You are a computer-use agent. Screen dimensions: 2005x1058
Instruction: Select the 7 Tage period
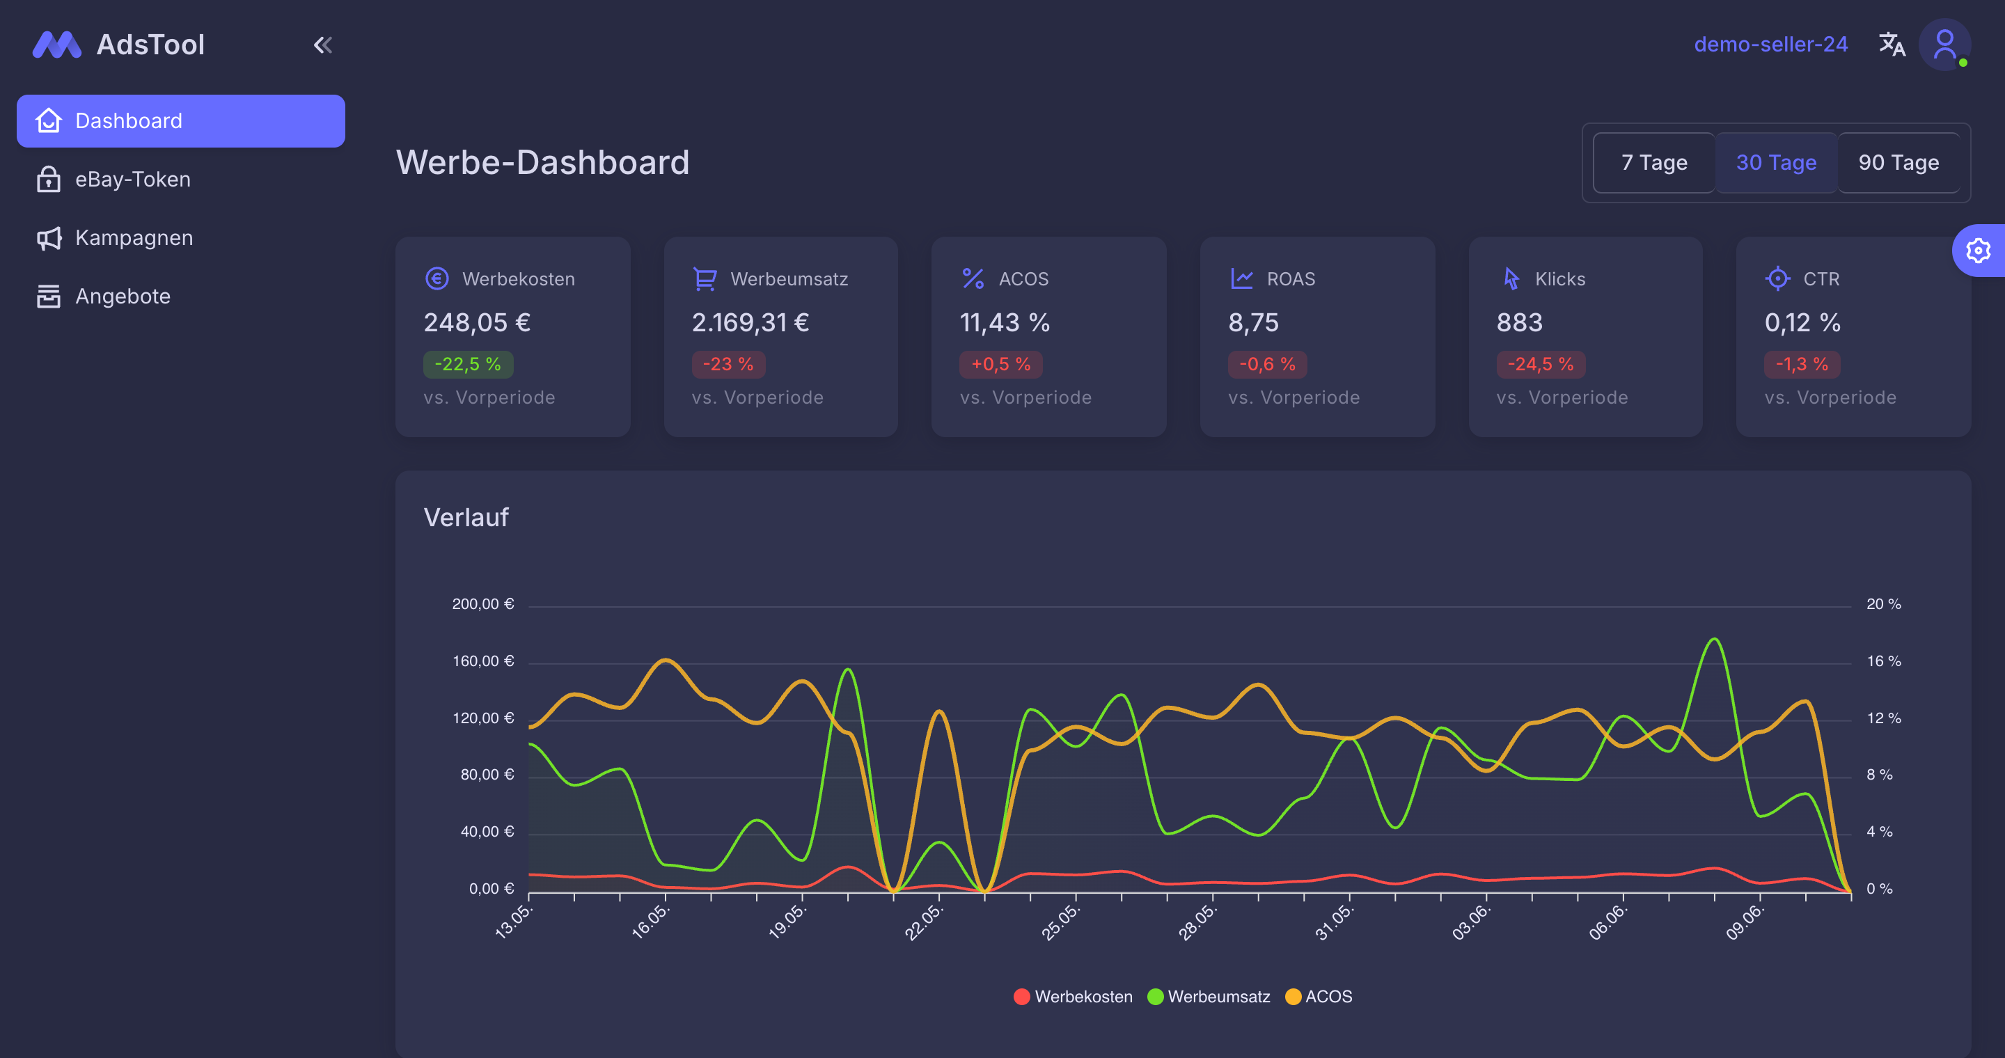pos(1654,163)
